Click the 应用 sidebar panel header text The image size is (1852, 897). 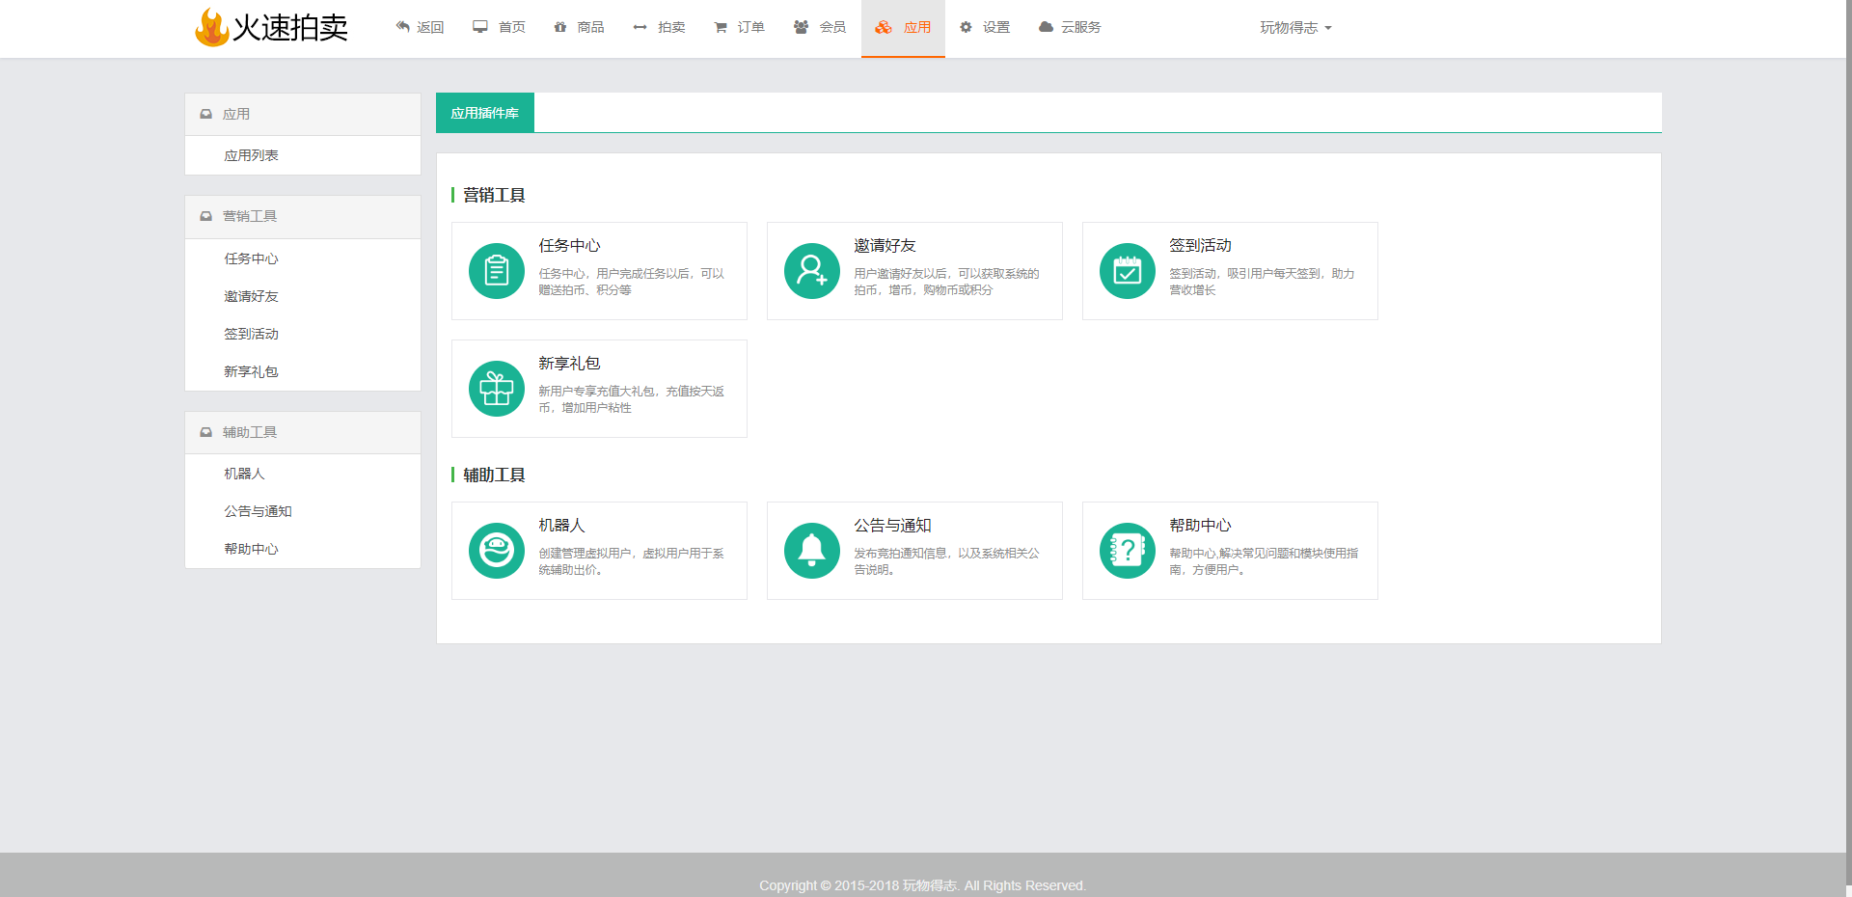point(236,114)
